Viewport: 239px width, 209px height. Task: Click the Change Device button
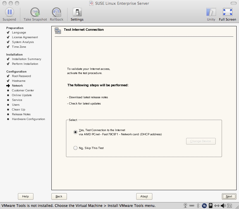tap(201, 141)
